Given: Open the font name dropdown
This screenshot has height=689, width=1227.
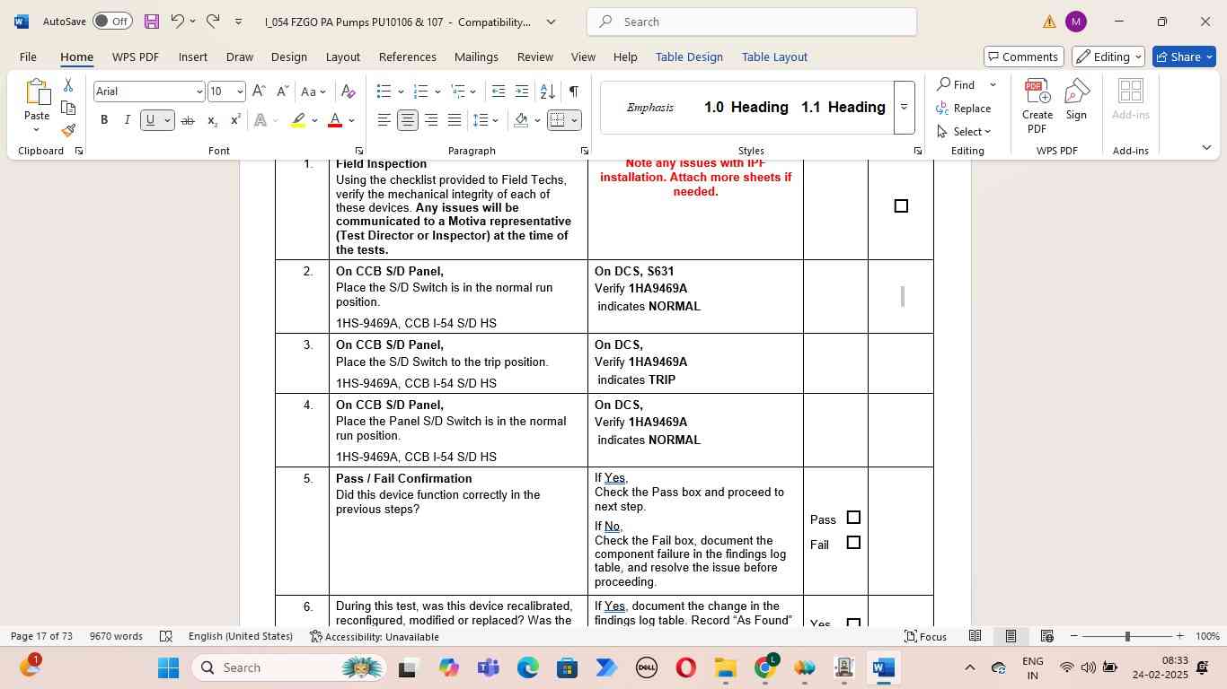Looking at the screenshot, I should pyautogui.click(x=199, y=92).
